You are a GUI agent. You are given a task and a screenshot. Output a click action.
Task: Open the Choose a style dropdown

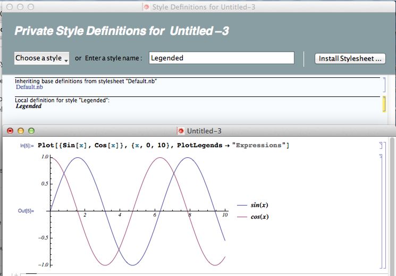pos(41,58)
